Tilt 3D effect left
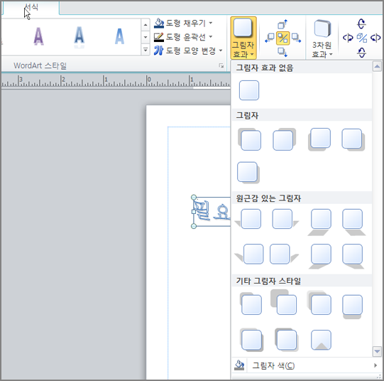The height and width of the screenshot is (381, 384). coord(348,38)
